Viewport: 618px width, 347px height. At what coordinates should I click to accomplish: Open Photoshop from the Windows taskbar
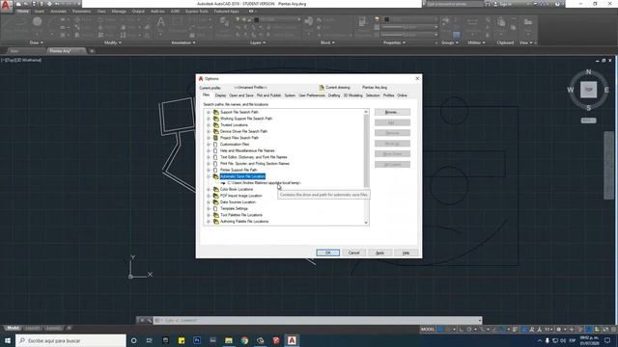[x=197, y=340]
